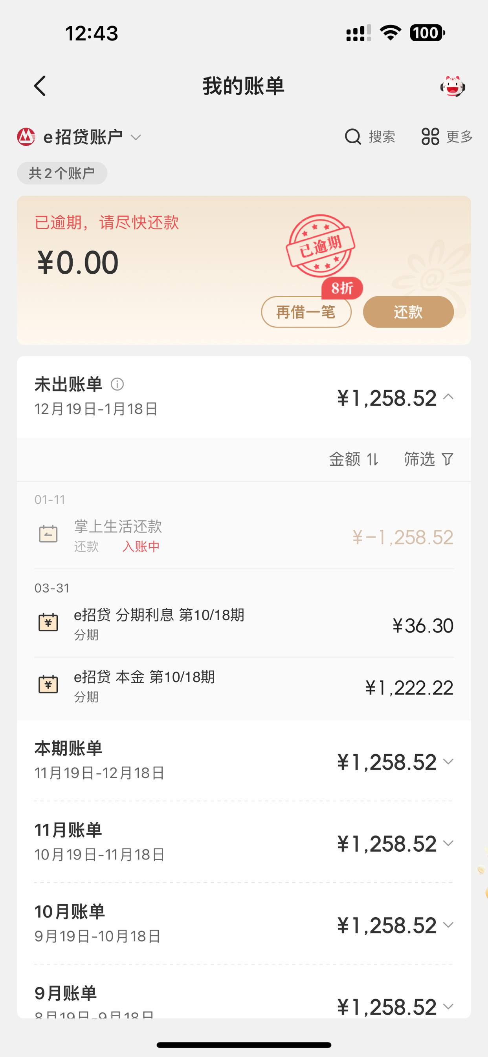Image resolution: width=488 pixels, height=1057 pixels.
Task: Tap the 还款 button
Action: 408,312
